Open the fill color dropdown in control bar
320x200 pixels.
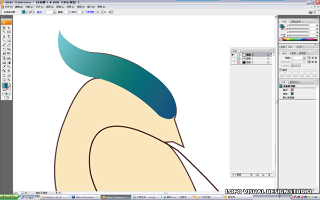26,12
